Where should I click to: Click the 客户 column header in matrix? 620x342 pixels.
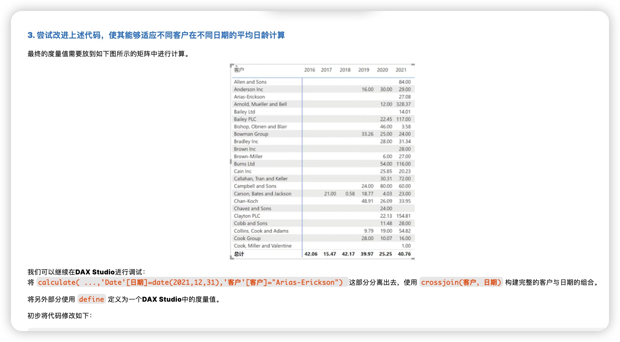(x=239, y=70)
